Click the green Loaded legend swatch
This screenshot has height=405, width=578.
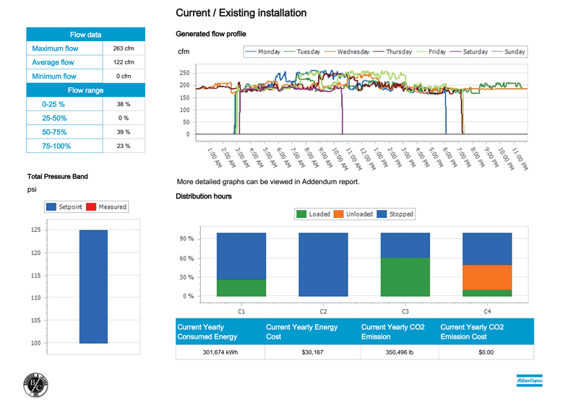tap(301, 214)
